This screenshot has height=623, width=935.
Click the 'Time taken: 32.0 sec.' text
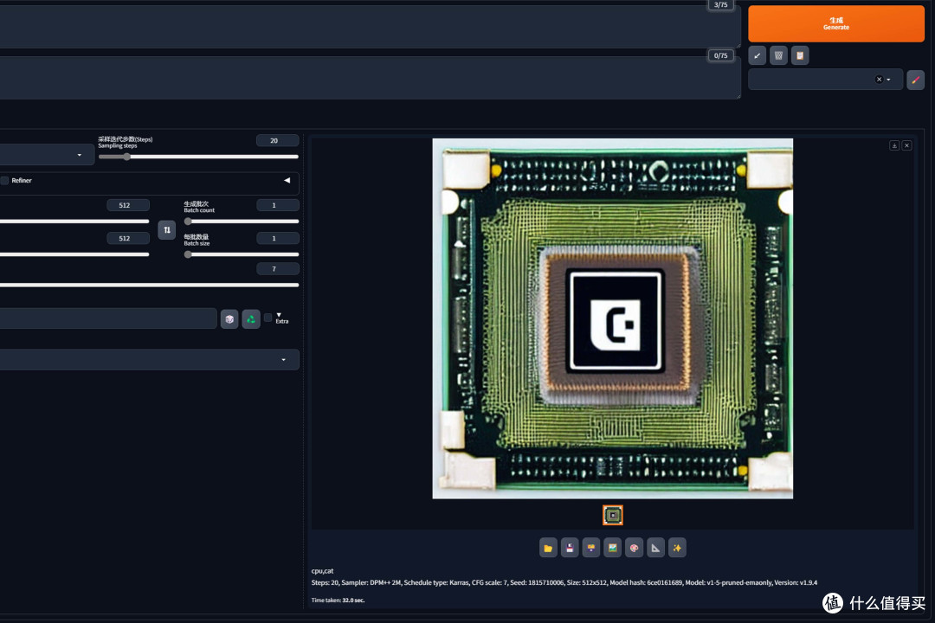338,601
